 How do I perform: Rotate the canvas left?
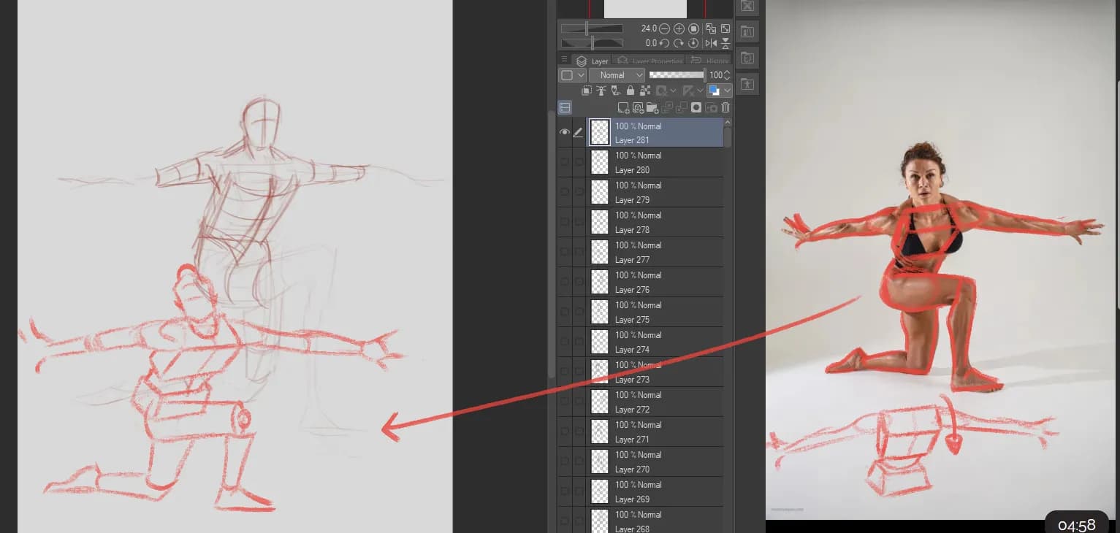click(664, 43)
